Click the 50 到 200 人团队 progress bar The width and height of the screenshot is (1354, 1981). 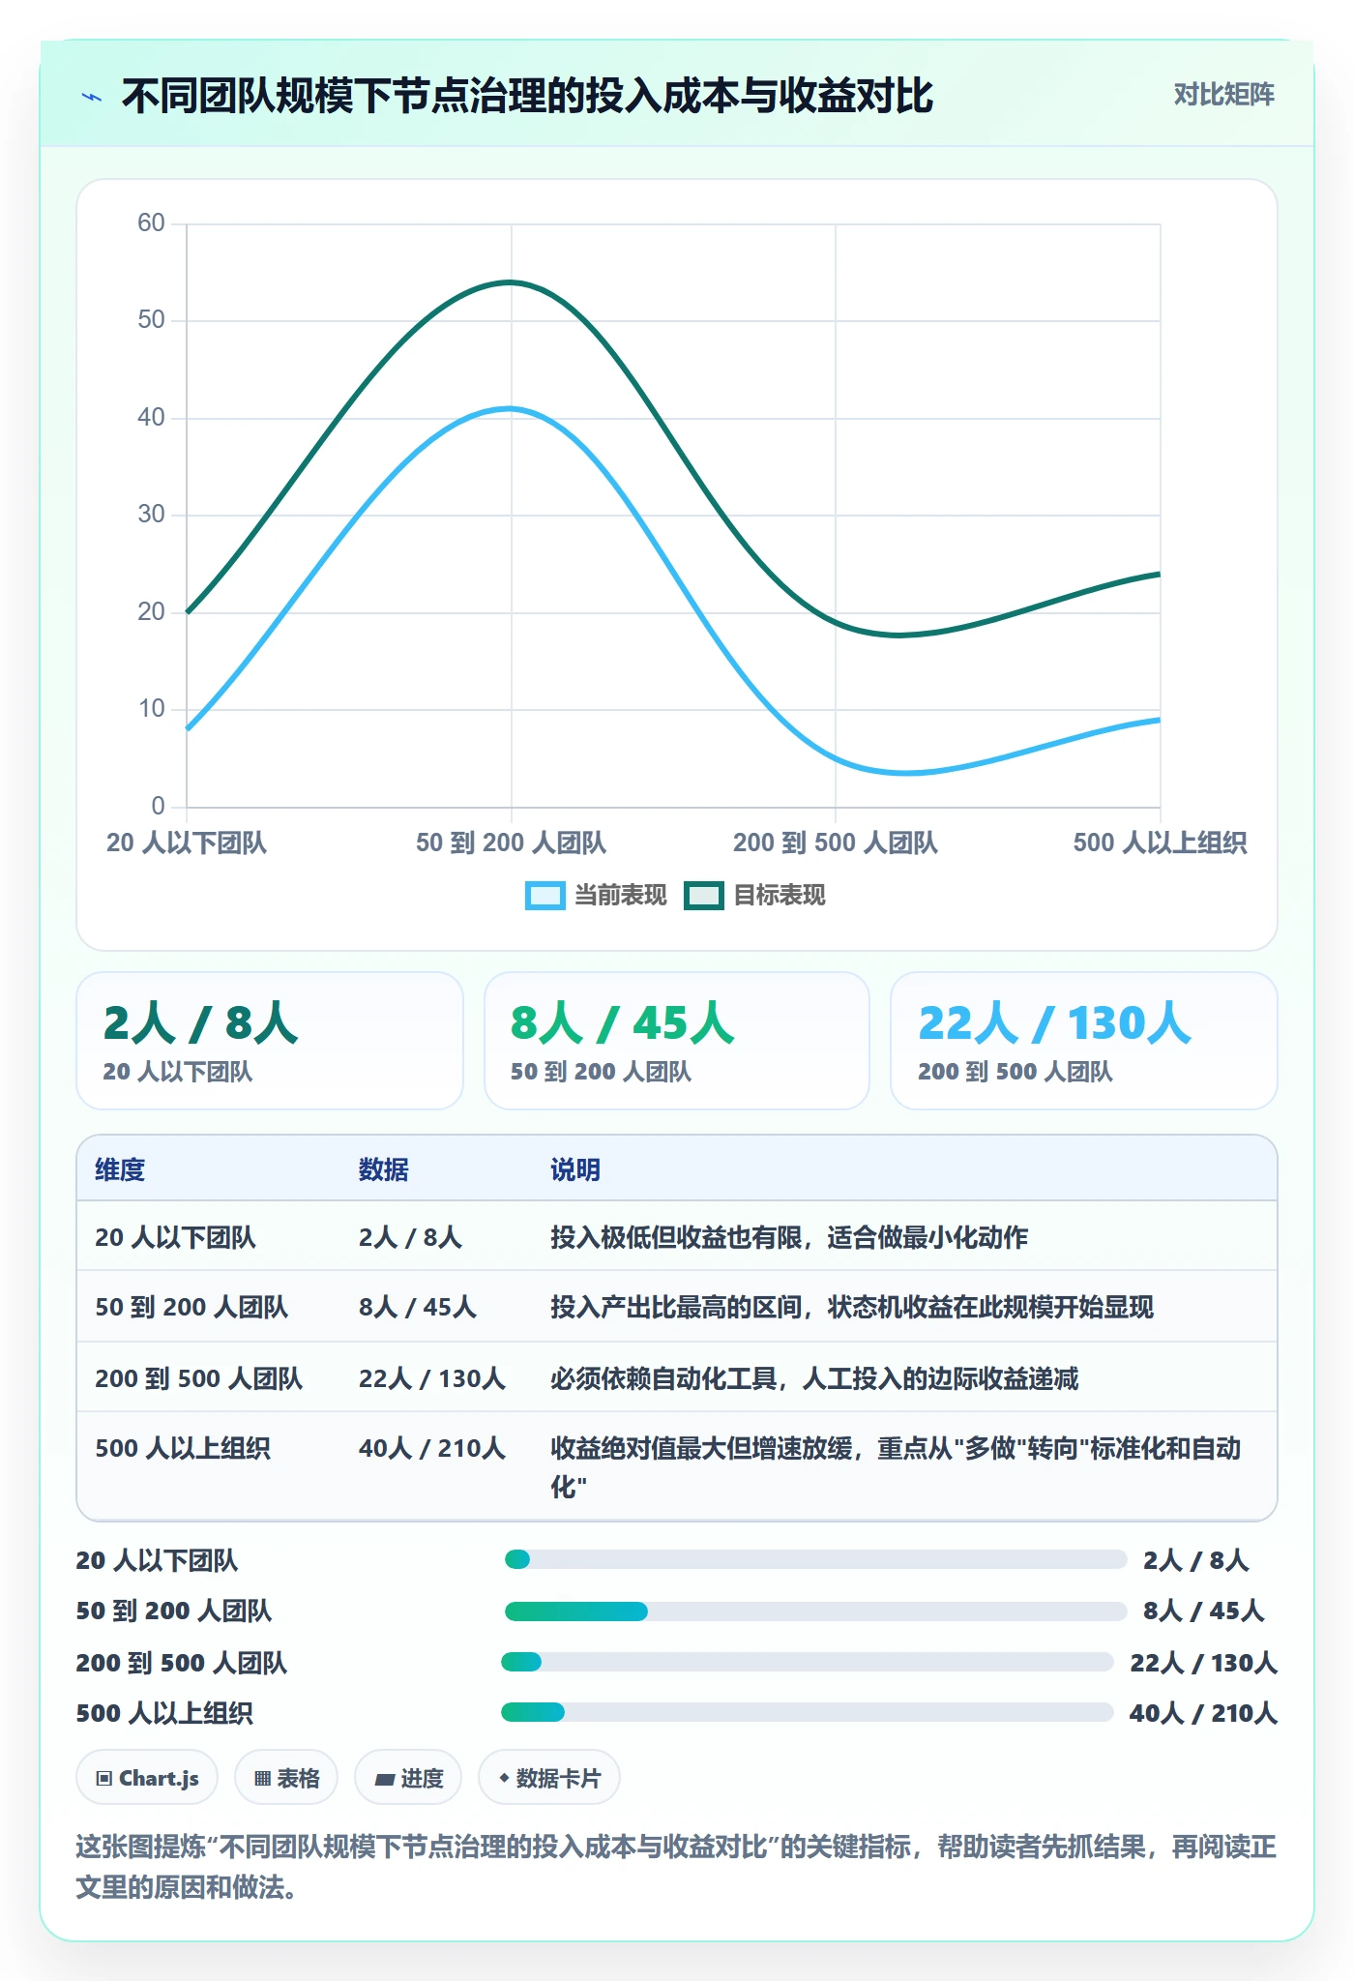815,1611
